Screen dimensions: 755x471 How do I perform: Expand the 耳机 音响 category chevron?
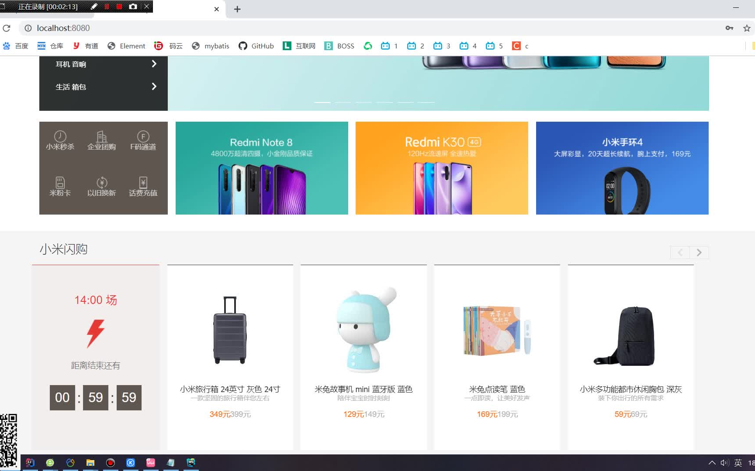(154, 64)
